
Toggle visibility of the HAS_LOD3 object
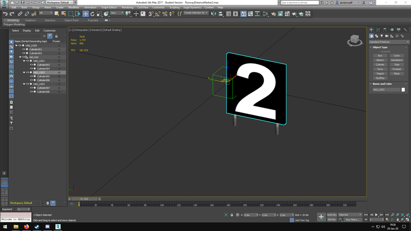[28, 84]
